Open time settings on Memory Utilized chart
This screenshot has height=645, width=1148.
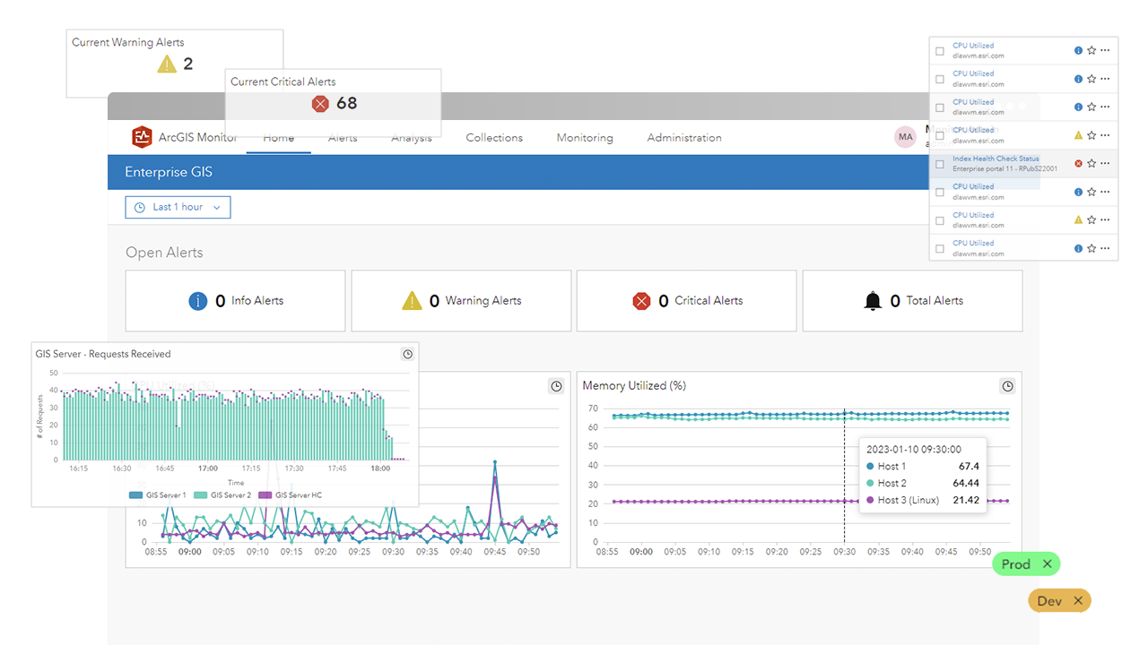pyautogui.click(x=1007, y=386)
